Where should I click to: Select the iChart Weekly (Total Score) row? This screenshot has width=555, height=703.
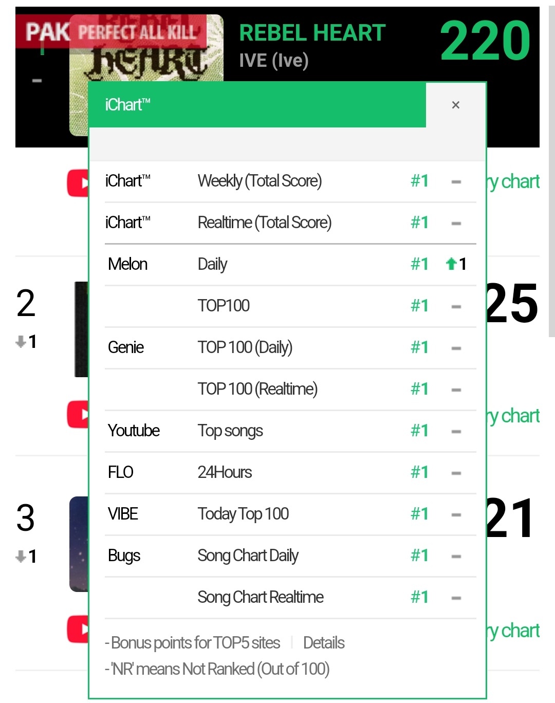point(290,181)
